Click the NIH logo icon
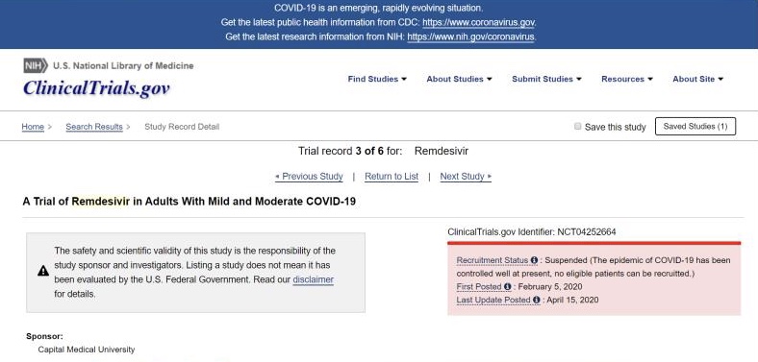 36,65
